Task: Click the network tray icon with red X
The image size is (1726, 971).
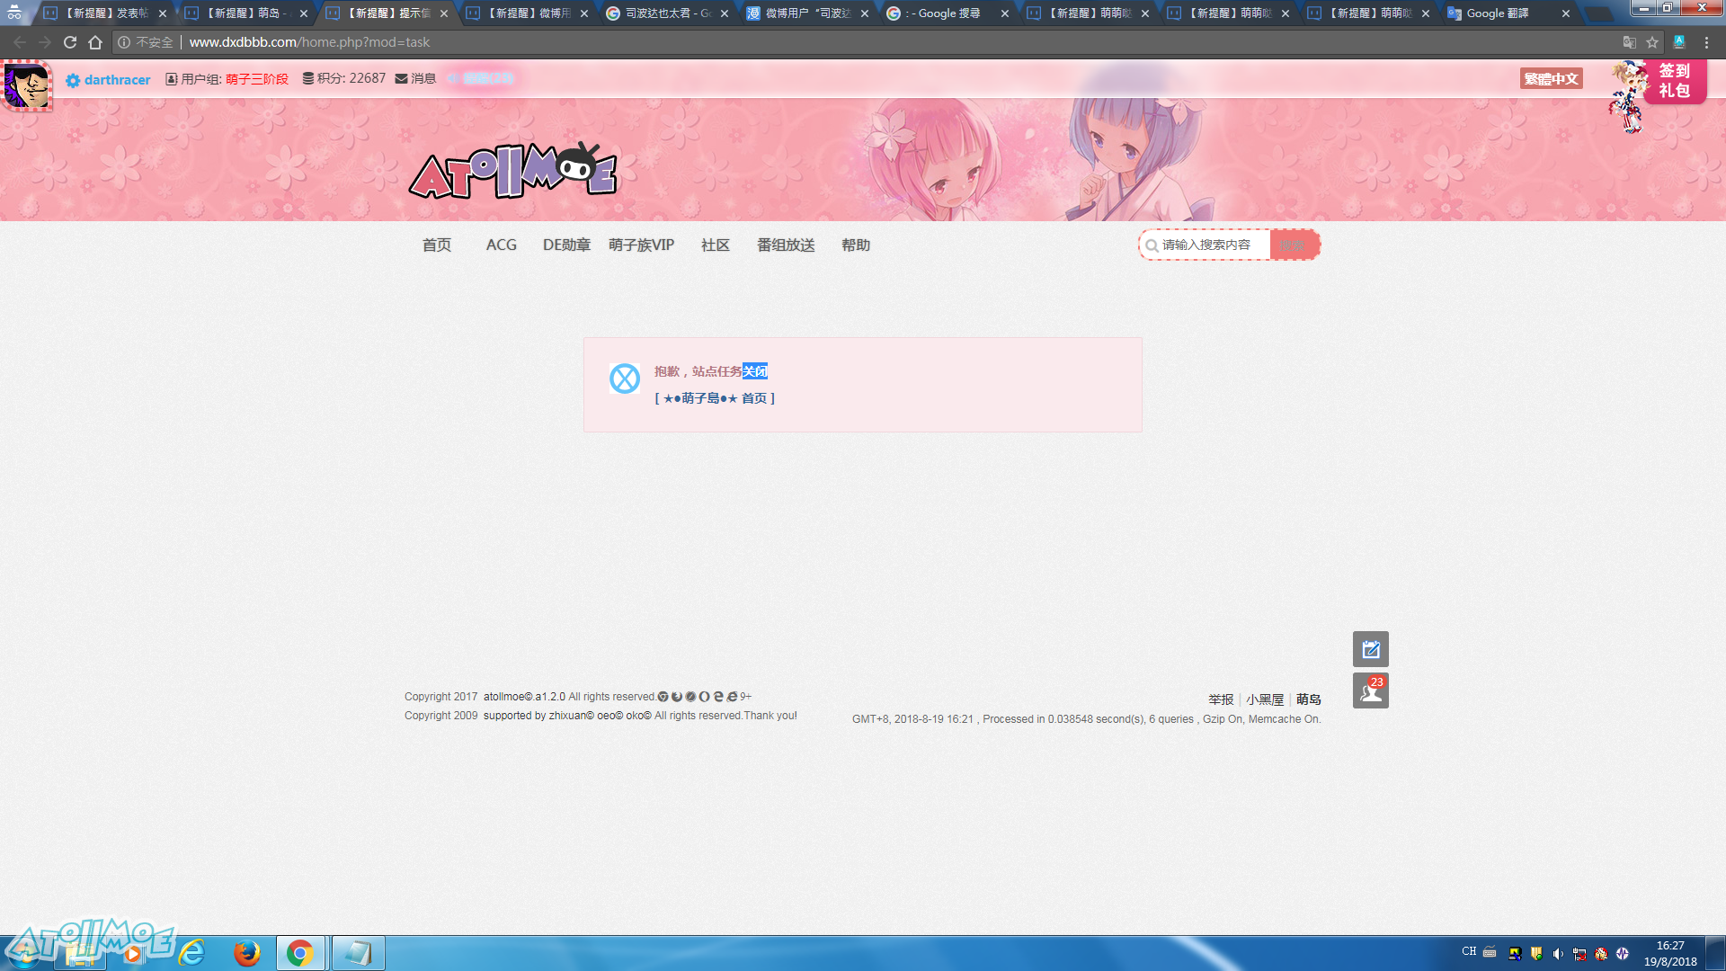Action: tap(1579, 954)
